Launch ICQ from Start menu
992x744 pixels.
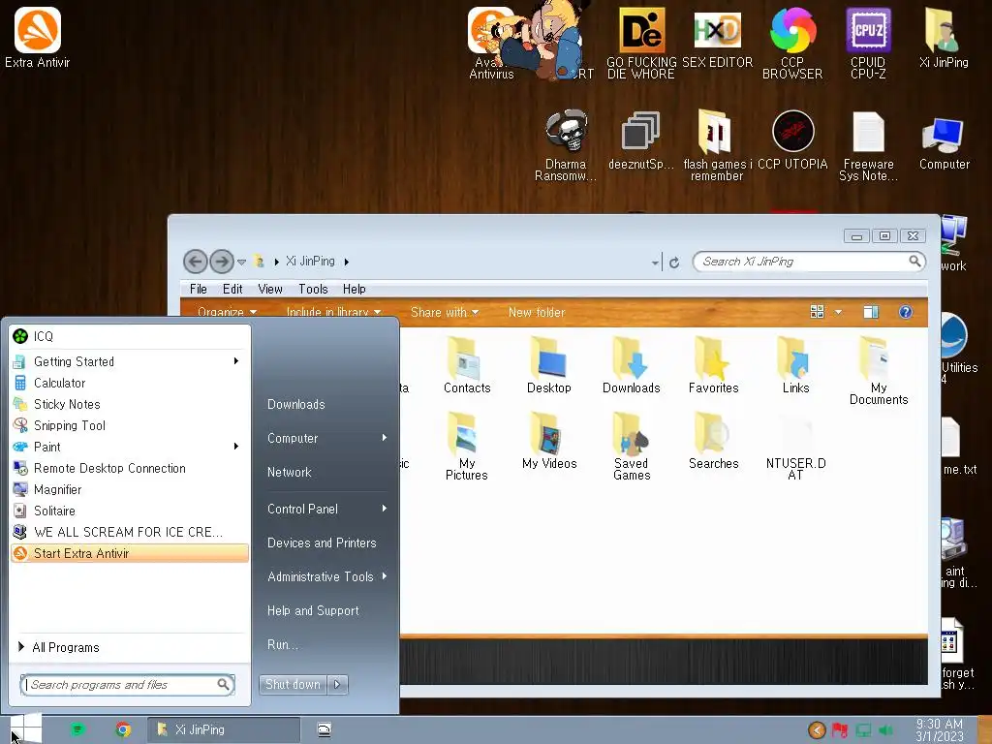click(x=130, y=336)
